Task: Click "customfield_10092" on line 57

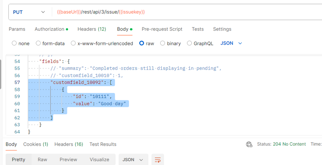Action: (78, 83)
